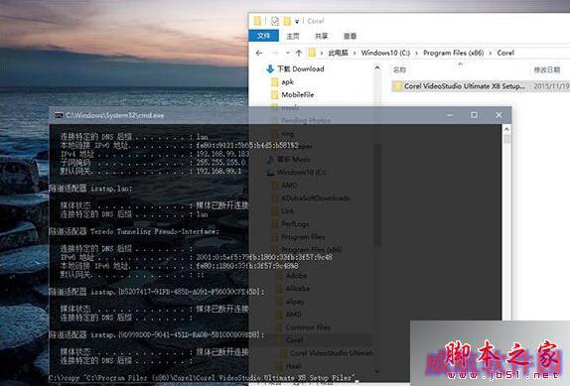Navigate to Program Files (x86) in the breadcrumb
This screenshot has width=570, height=386.
(453, 53)
